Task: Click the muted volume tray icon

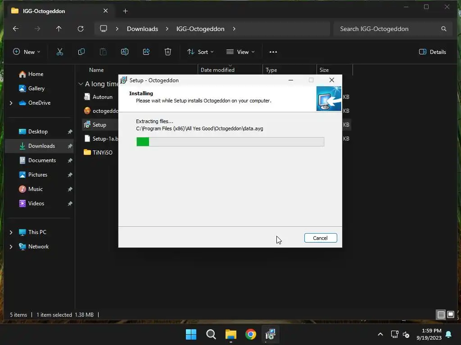Action: [406, 334]
